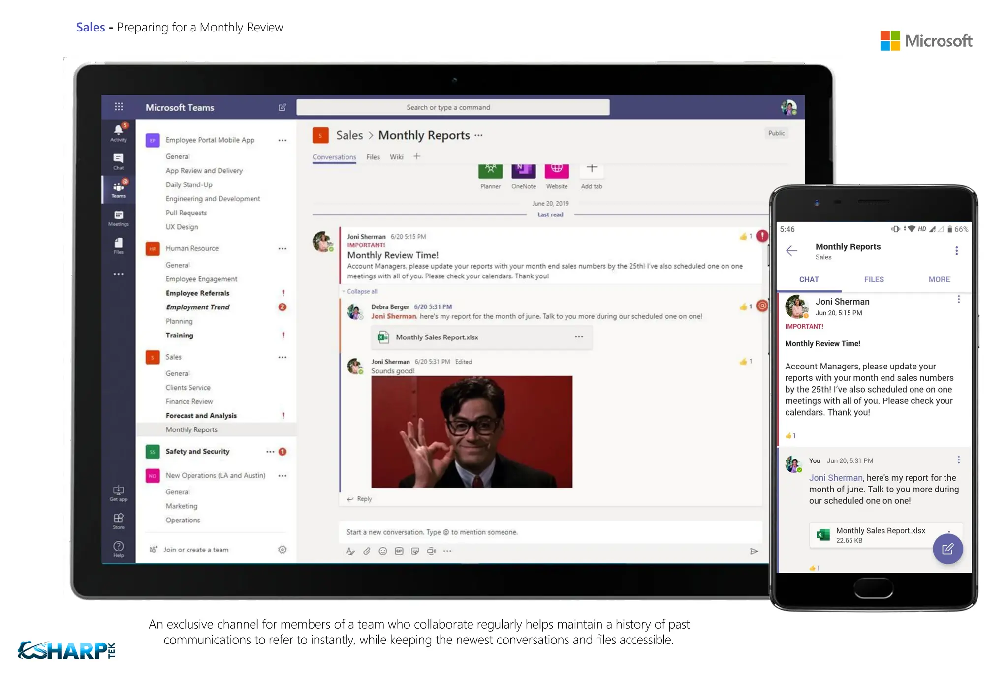Open phone Monthly Reports overflow menu
This screenshot has height=674, width=1008.
(x=956, y=251)
